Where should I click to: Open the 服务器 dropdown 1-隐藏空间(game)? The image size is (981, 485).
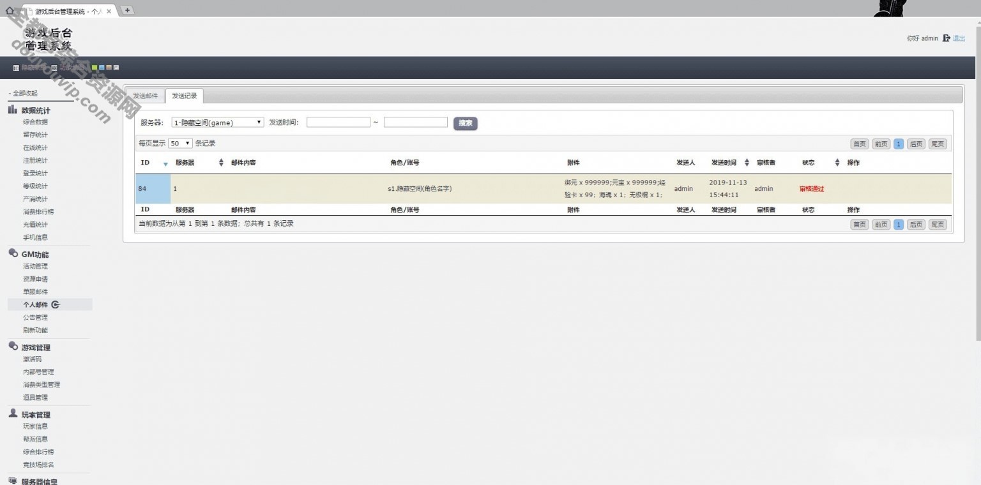pos(218,123)
